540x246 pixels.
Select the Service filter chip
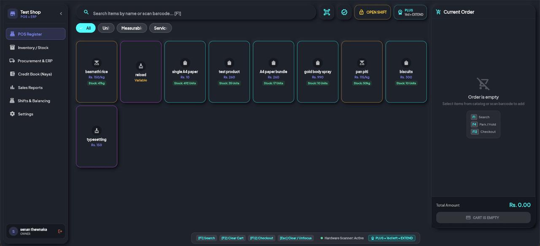[160, 28]
